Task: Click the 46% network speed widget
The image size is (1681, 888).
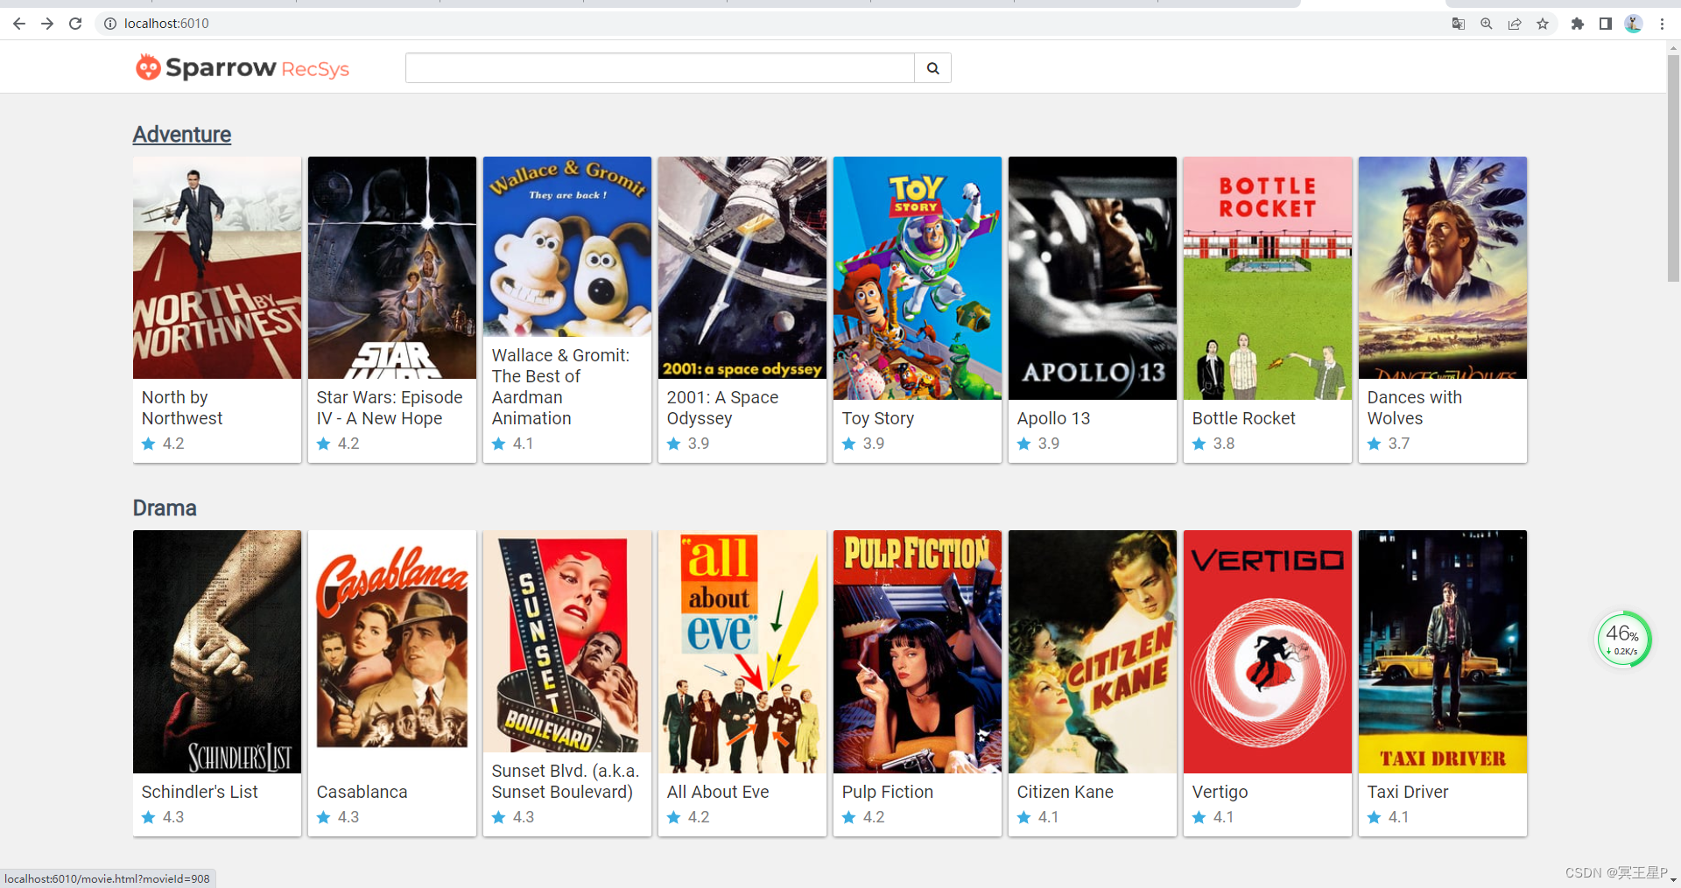Action: click(1623, 639)
